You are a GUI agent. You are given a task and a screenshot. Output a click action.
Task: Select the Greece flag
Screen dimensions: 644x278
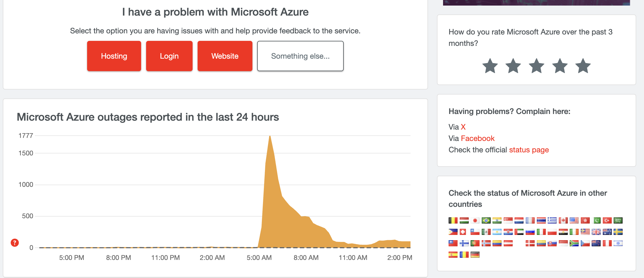[552, 220]
